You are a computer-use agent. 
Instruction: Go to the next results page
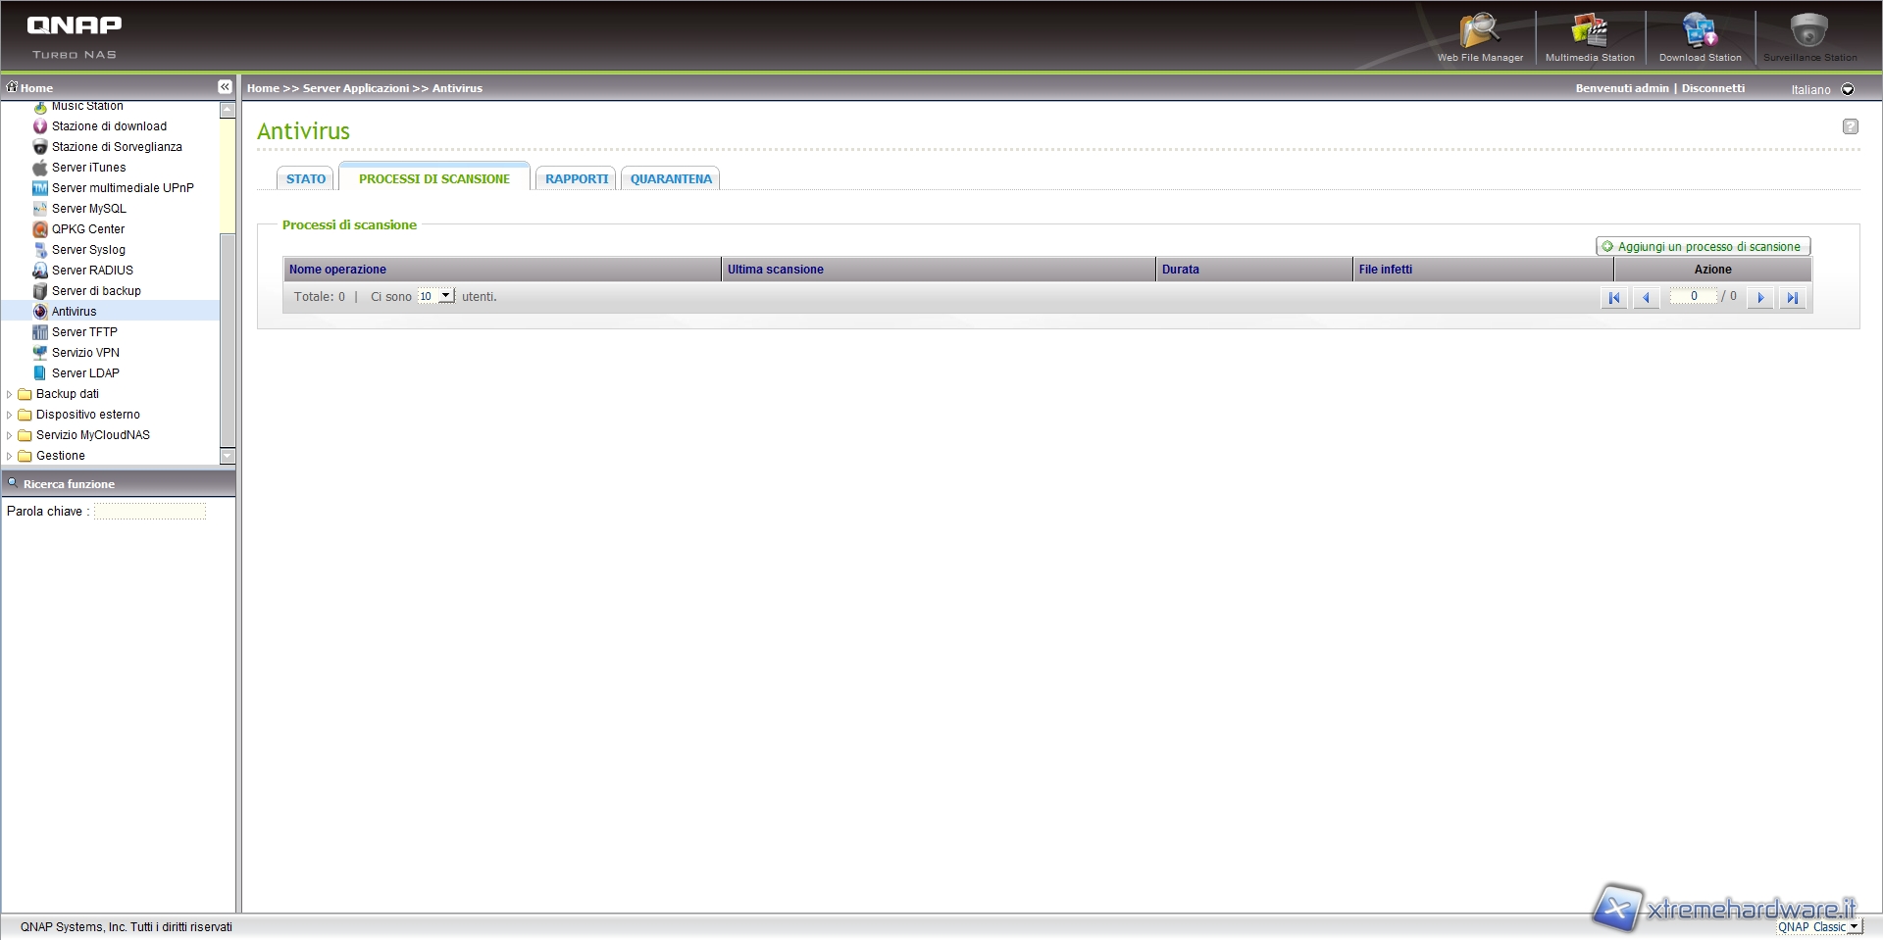point(1760,298)
